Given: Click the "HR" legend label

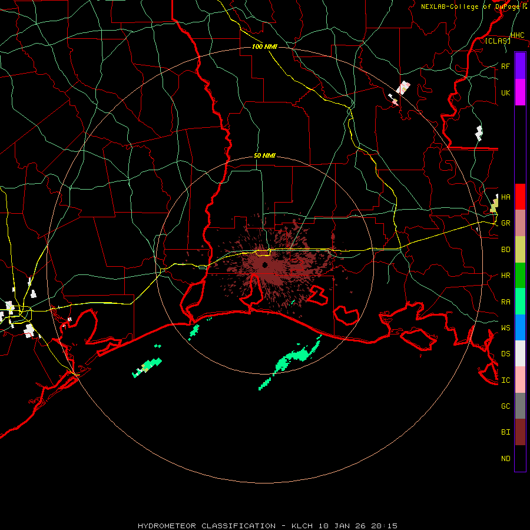Looking at the screenshot, I should tap(505, 276).
